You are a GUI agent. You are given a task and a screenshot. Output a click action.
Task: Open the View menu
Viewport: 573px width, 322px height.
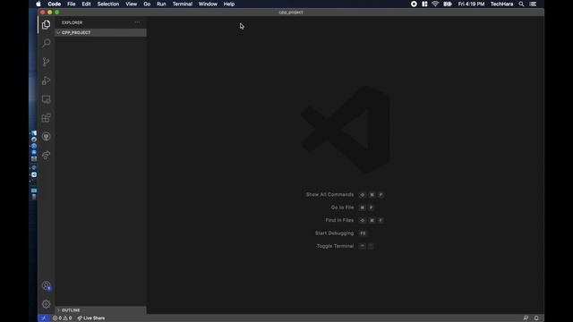132,4
